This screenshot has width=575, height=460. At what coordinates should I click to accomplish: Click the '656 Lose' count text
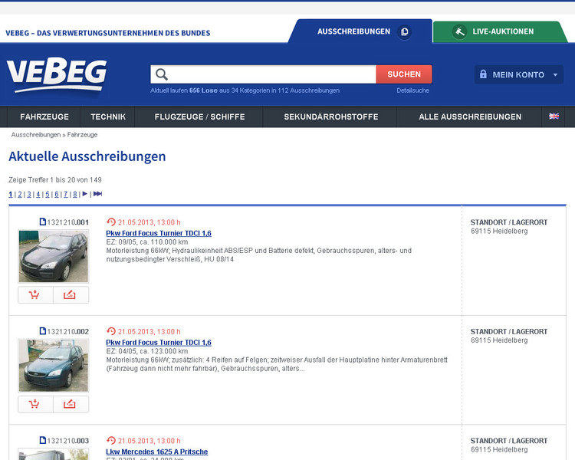(203, 90)
